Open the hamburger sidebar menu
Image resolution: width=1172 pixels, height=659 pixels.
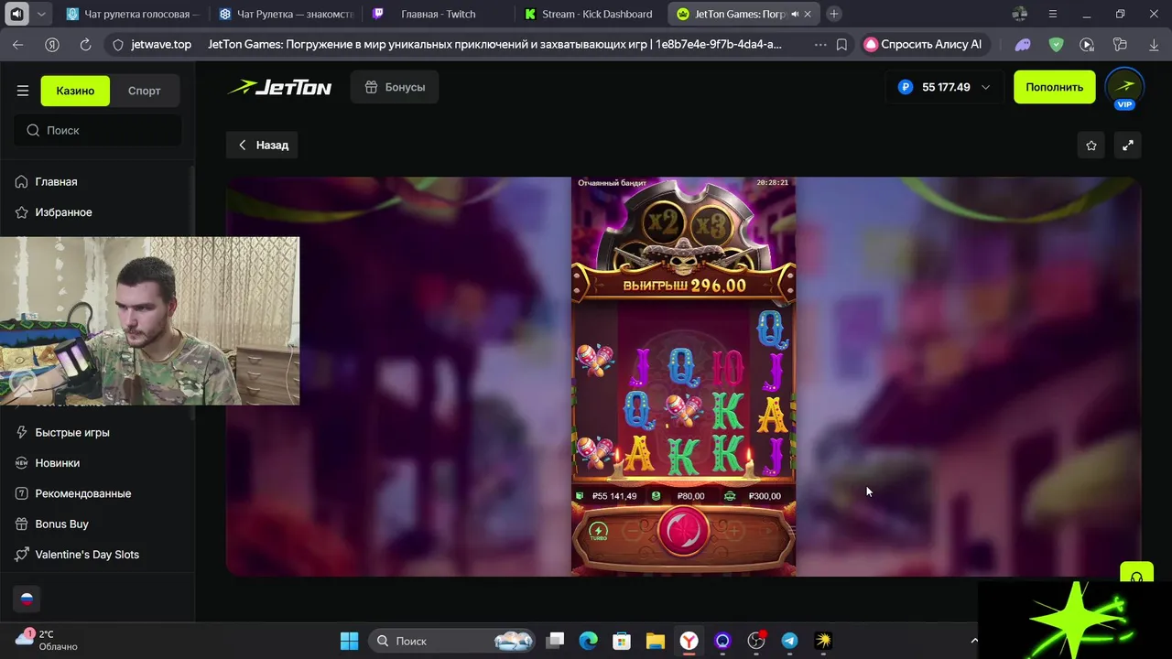23,91
